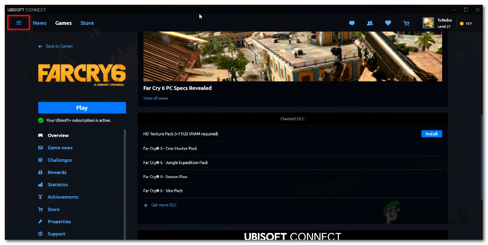Select the Croc Hunter Pack row
This screenshot has width=488, height=245.
coord(293,148)
